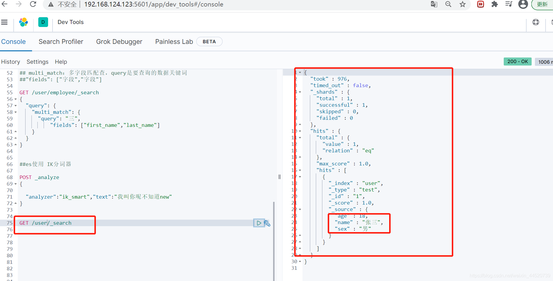Click the "analyzer":"ik_smart" line
This screenshot has height=281, width=553.
click(99, 197)
